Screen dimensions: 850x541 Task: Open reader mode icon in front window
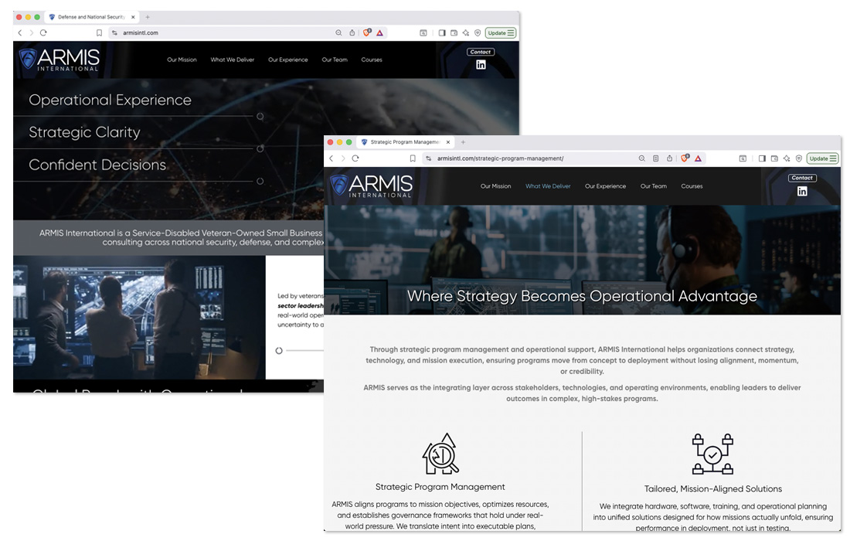pos(656,158)
